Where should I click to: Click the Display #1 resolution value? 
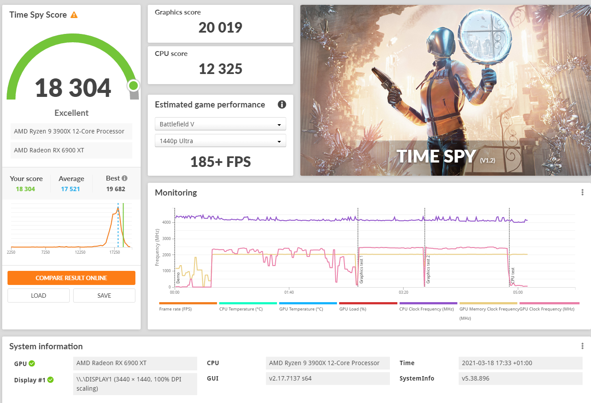(x=135, y=384)
